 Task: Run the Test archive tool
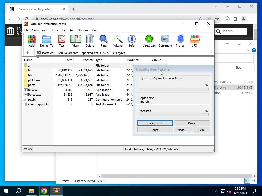[x=61, y=41]
